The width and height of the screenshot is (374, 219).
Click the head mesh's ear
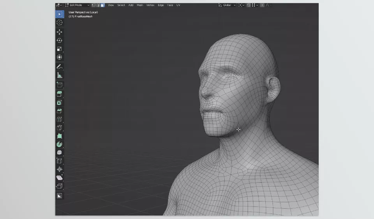click(x=273, y=89)
